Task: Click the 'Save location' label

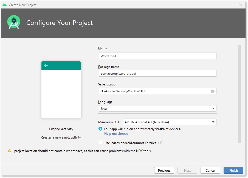Action: 108,84
